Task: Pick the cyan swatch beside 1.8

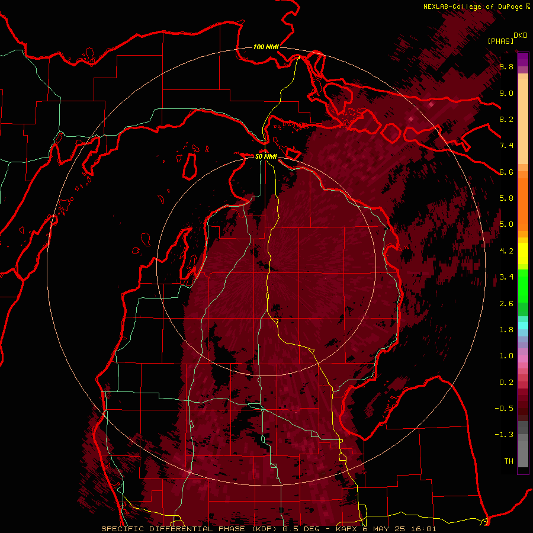Action: pyautogui.click(x=523, y=326)
